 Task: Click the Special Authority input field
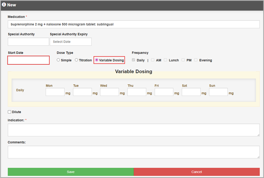click(28, 42)
